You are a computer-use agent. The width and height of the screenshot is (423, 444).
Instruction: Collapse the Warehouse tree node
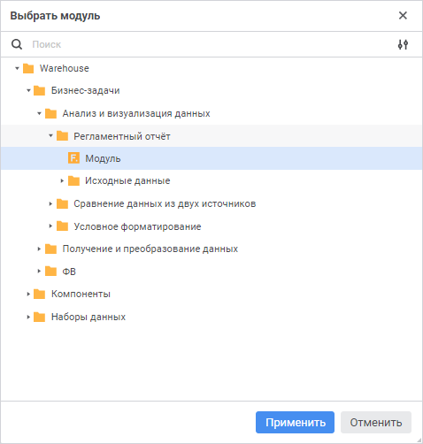click(x=17, y=68)
